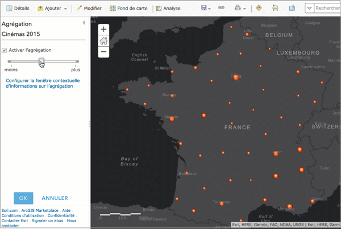Expand the print options arrow

coord(244,9)
